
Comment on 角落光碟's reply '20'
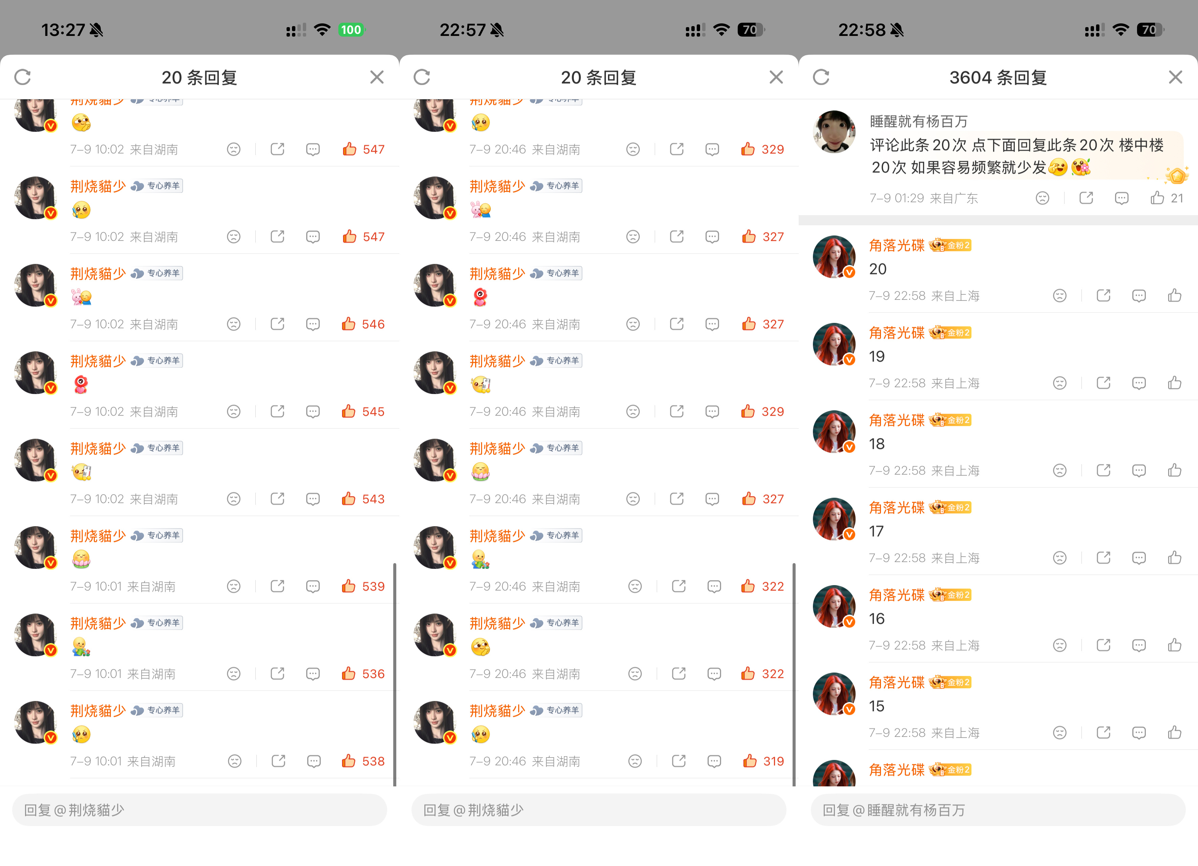pos(1139,296)
